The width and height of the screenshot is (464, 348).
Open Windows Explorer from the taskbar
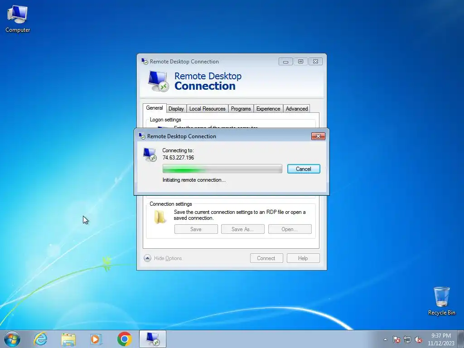click(68, 339)
